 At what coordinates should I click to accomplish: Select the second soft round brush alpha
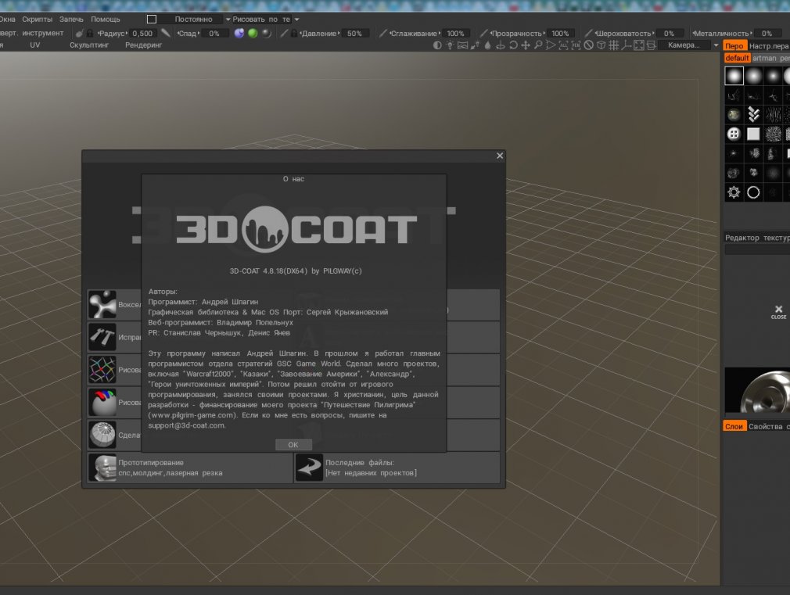754,76
